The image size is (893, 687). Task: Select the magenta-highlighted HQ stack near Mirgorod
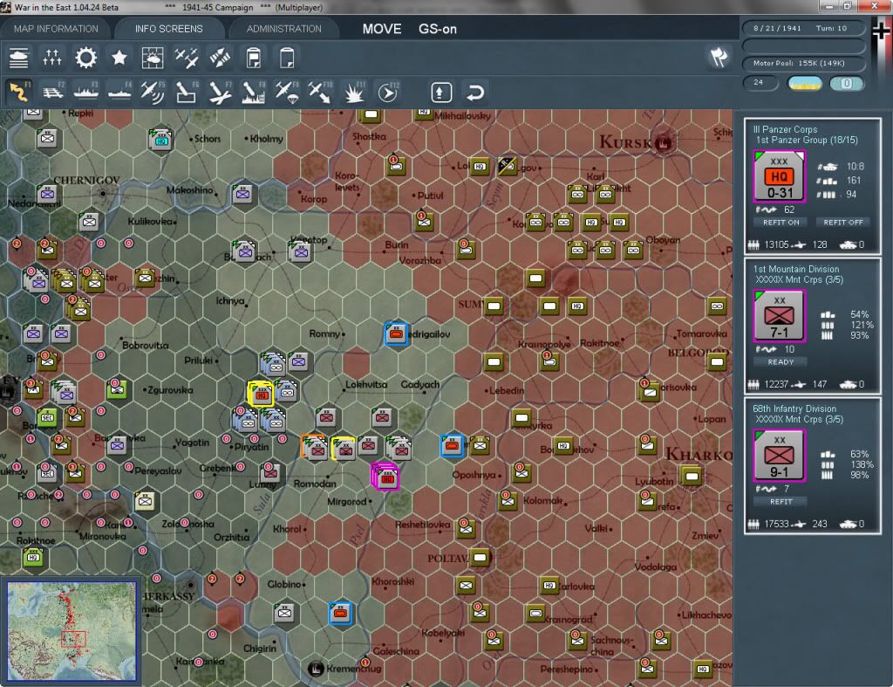[385, 476]
